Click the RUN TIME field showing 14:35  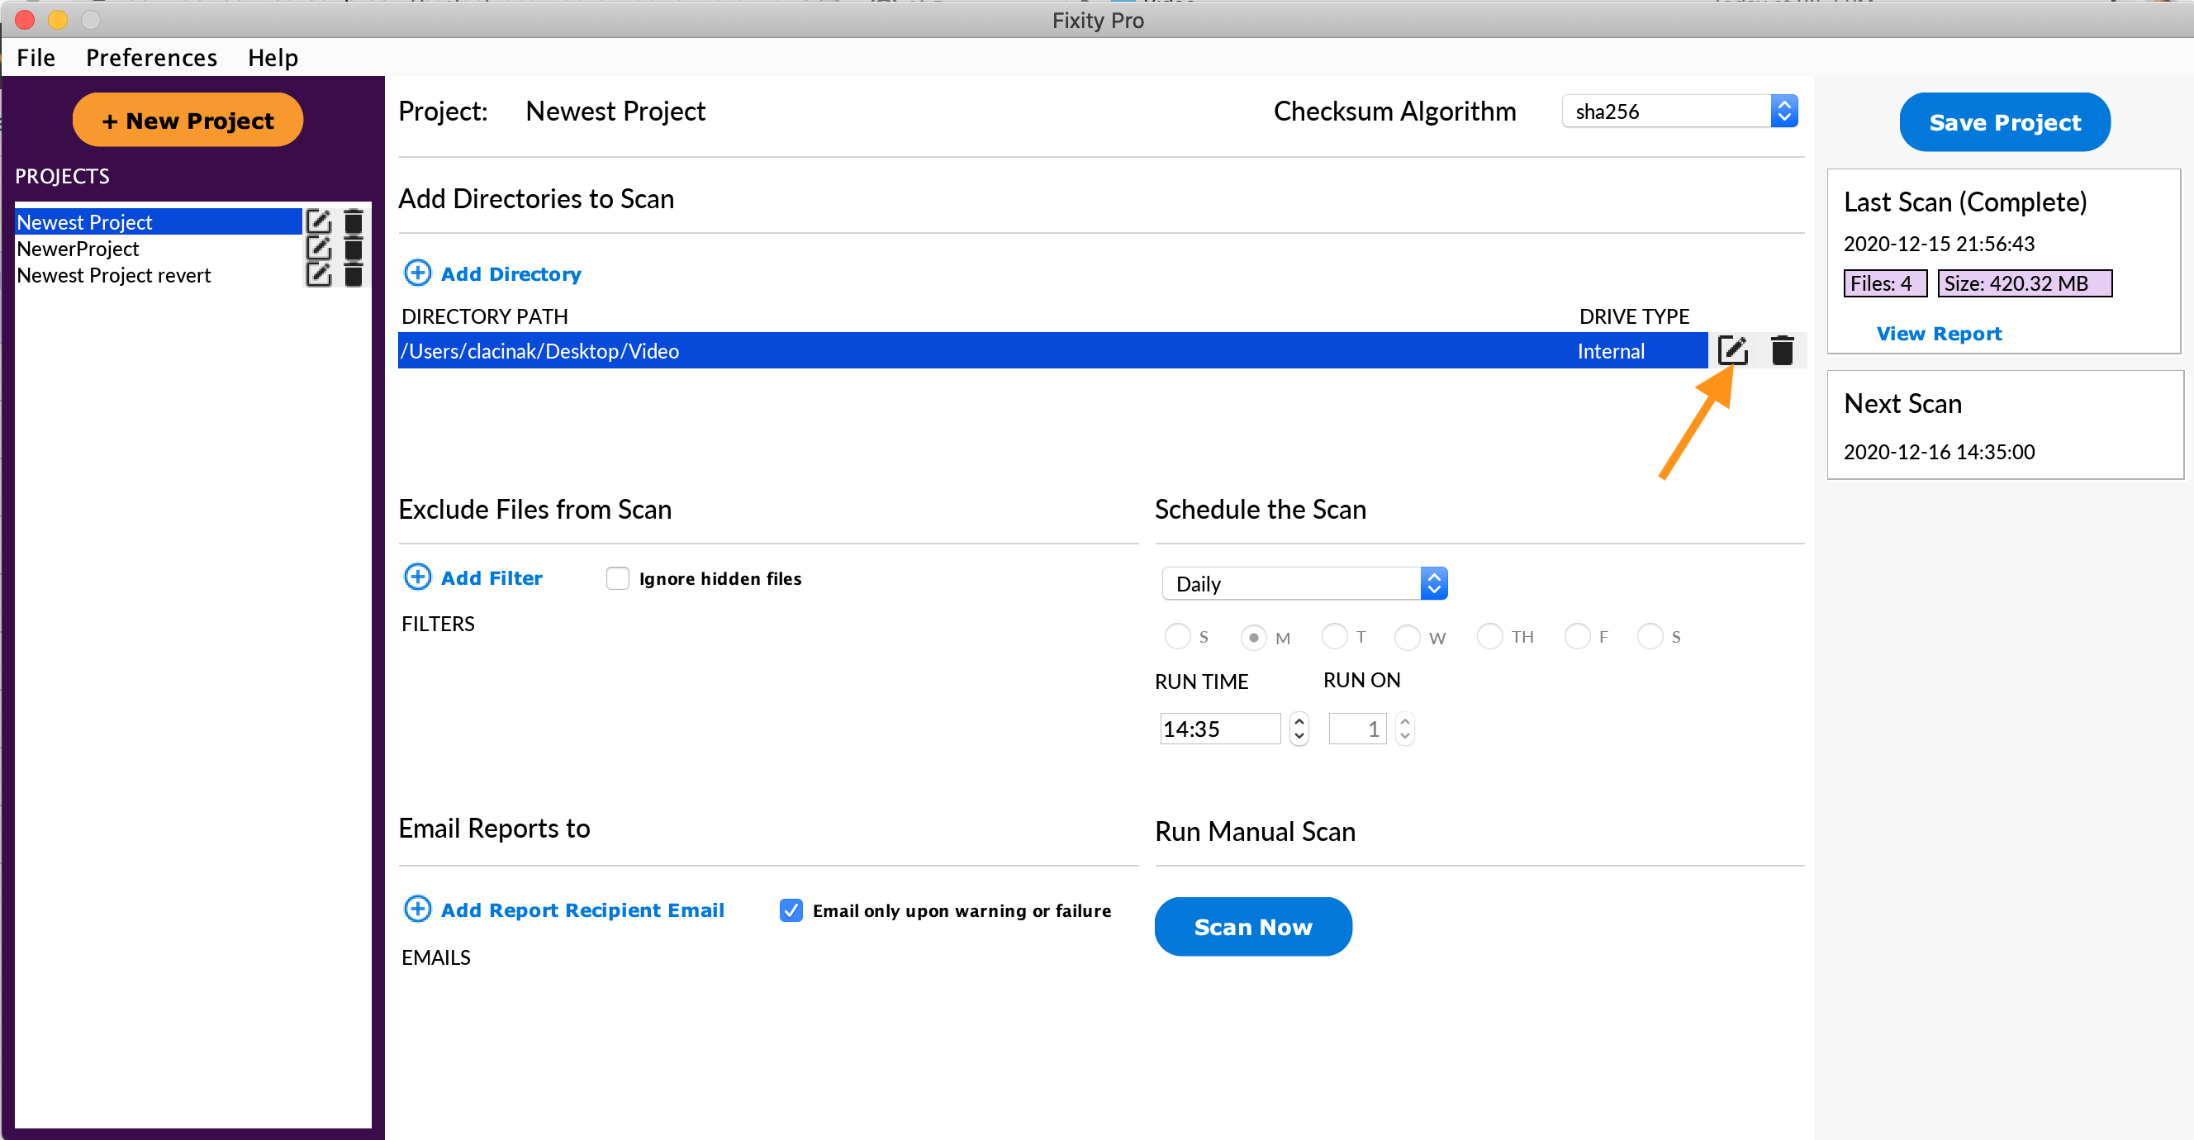point(1219,729)
